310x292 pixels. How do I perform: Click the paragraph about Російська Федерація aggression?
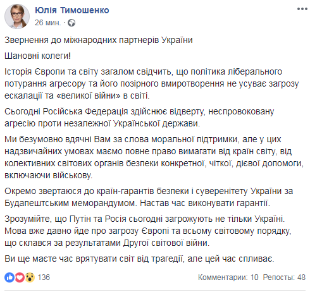(139, 118)
